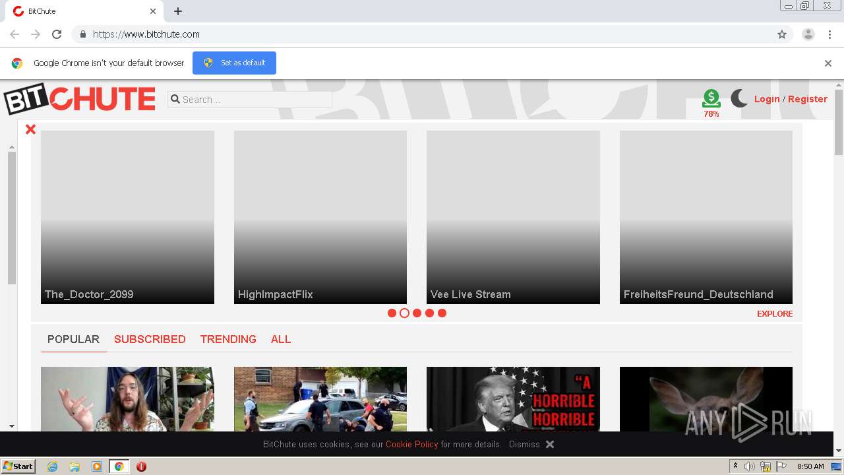View site security lock info

[x=82, y=34]
